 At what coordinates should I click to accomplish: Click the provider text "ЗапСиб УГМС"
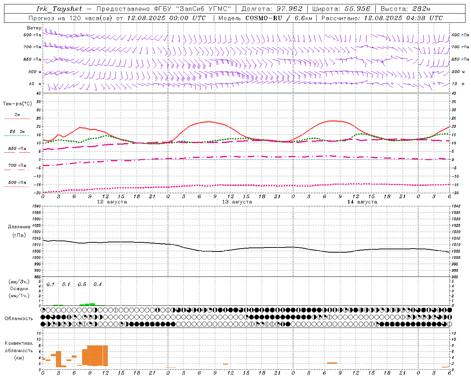pyautogui.click(x=203, y=9)
